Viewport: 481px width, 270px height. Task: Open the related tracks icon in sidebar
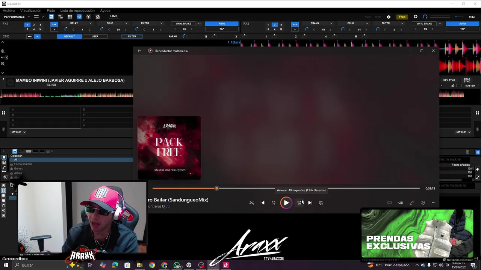point(4,167)
